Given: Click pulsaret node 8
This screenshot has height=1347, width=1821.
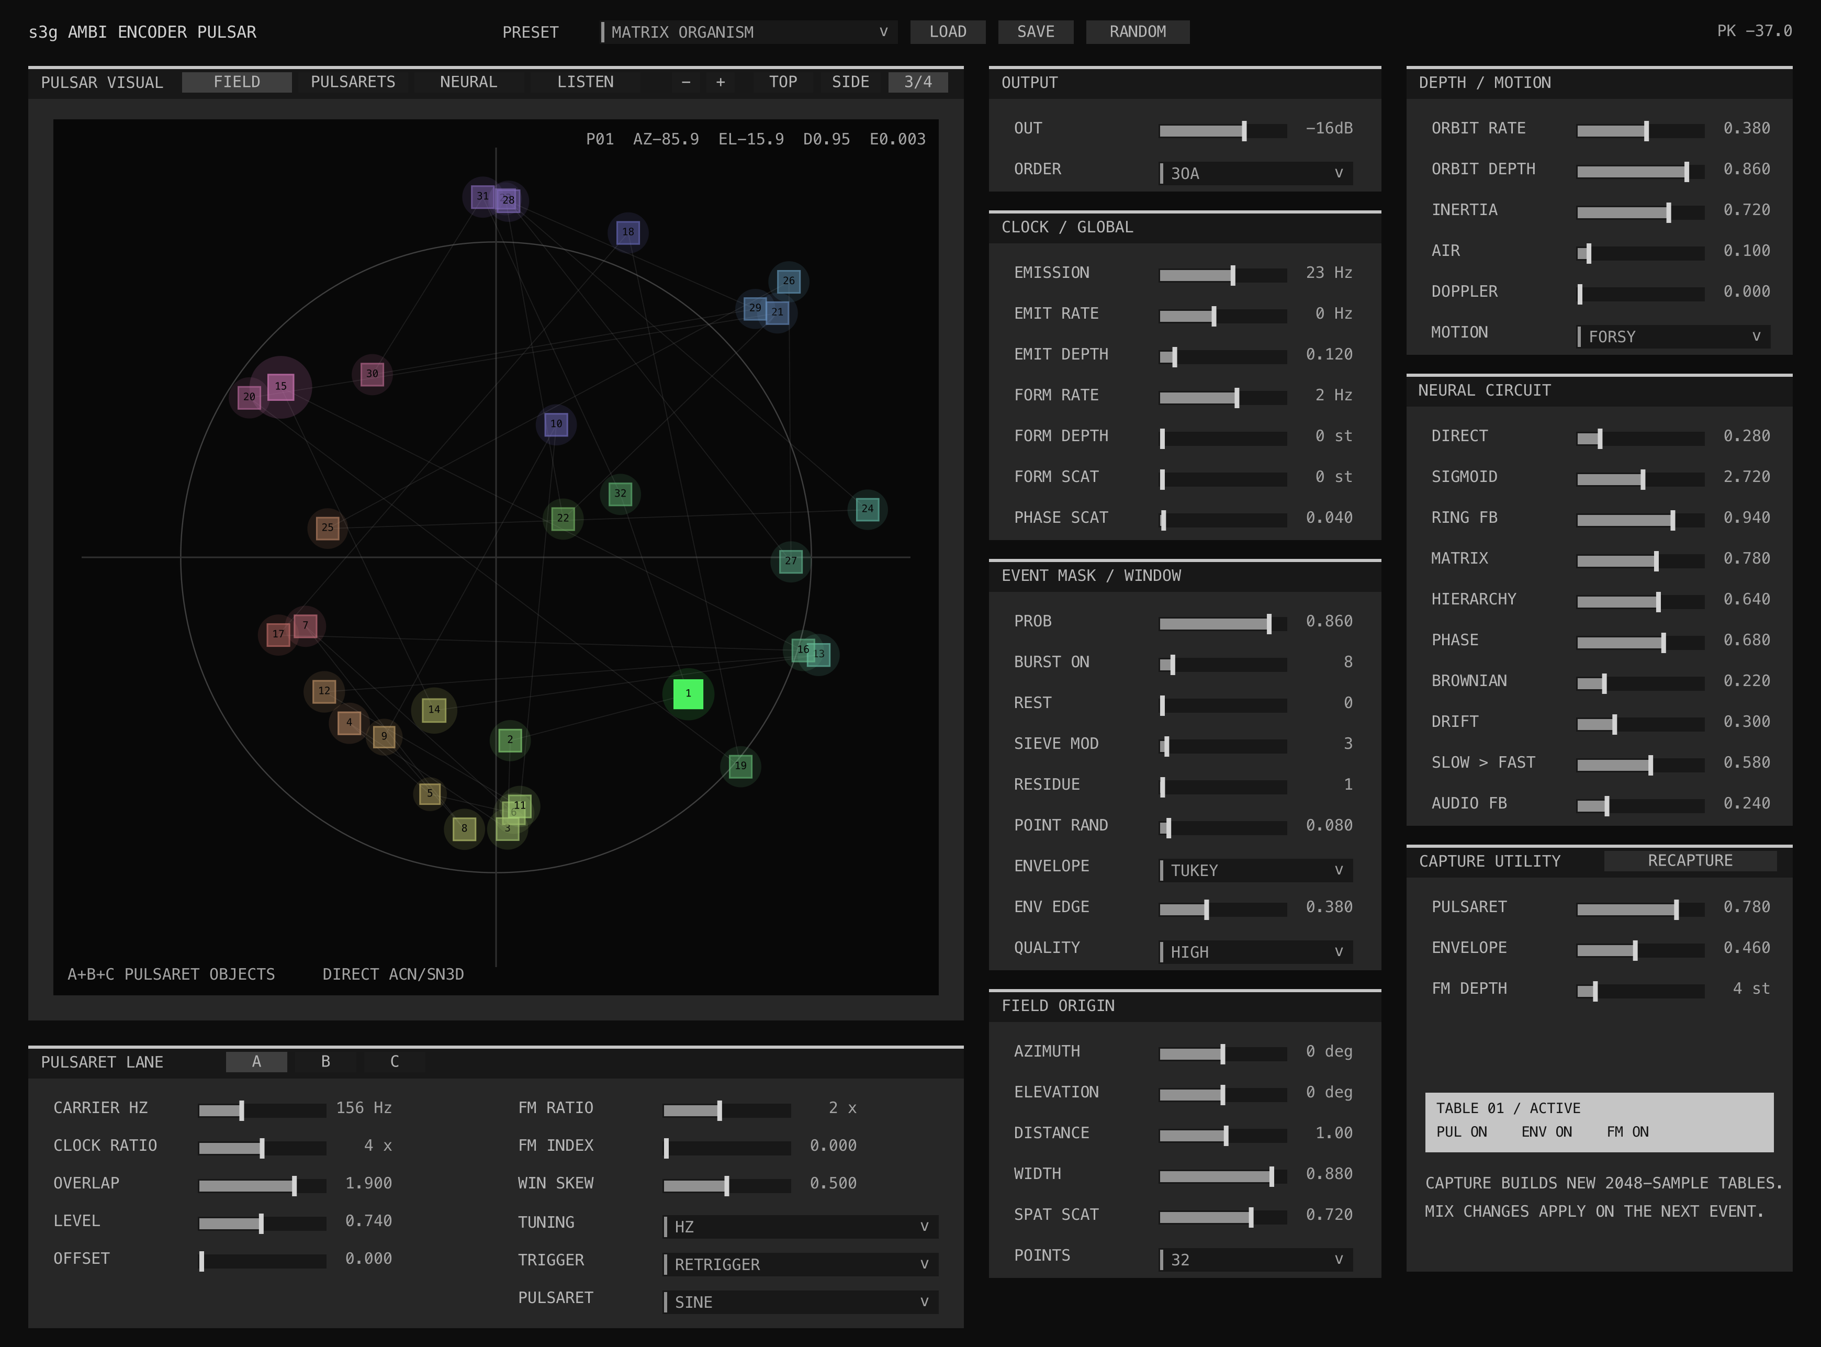Looking at the screenshot, I should [464, 829].
